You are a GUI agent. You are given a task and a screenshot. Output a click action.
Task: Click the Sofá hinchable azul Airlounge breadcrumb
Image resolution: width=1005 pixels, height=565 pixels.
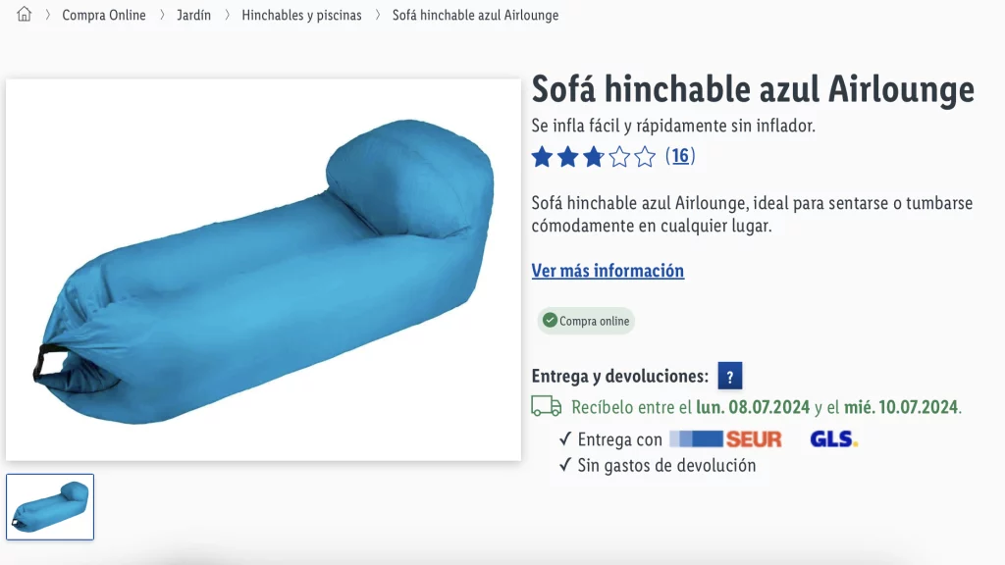click(x=475, y=15)
